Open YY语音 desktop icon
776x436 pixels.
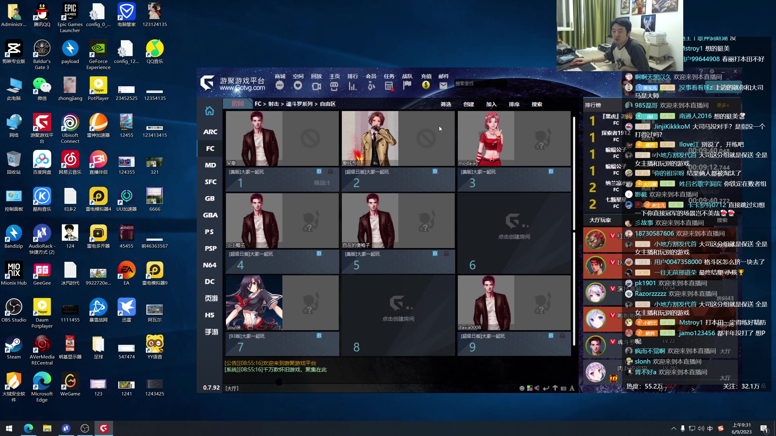point(155,347)
